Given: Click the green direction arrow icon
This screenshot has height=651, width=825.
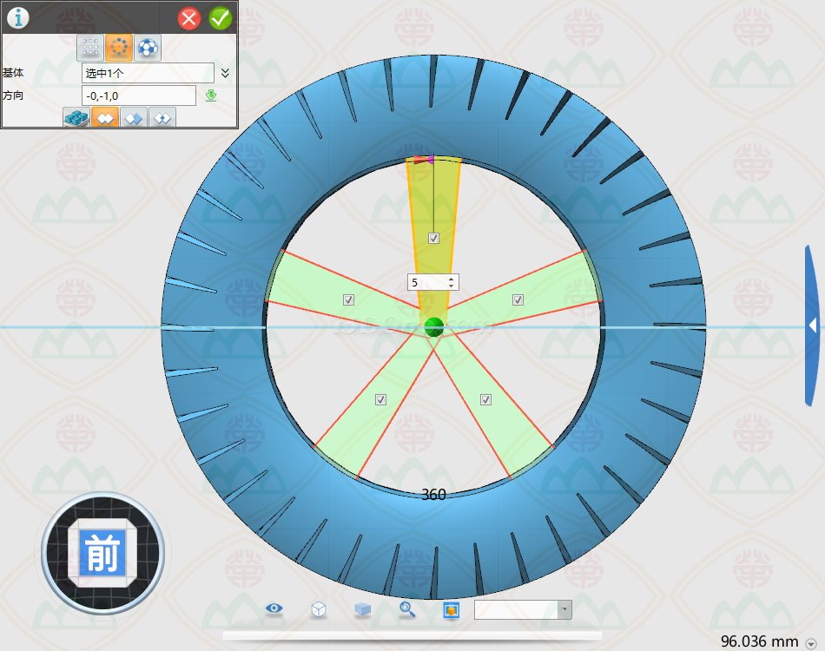Looking at the screenshot, I should (211, 95).
